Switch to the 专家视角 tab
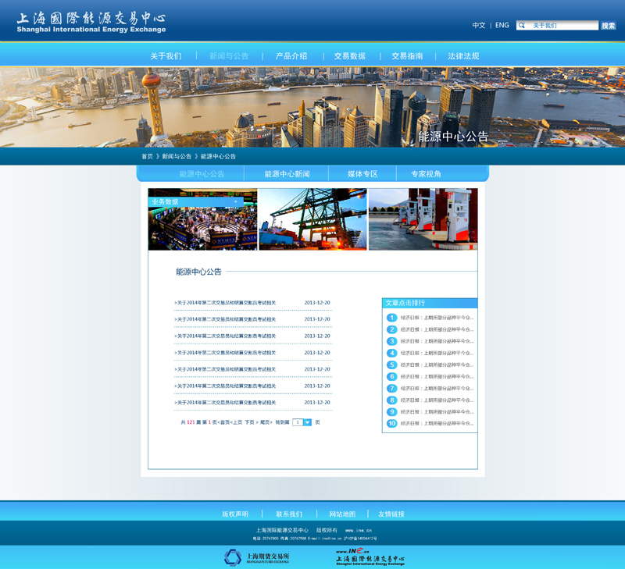625x569 pixels. tap(426, 174)
